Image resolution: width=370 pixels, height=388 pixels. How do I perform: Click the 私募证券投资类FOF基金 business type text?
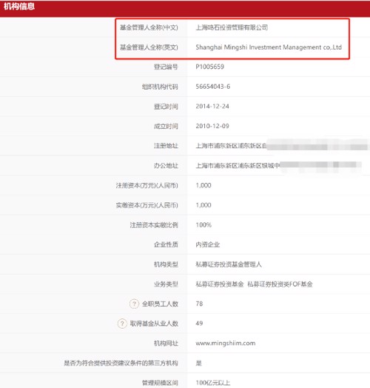pyautogui.click(x=280, y=284)
